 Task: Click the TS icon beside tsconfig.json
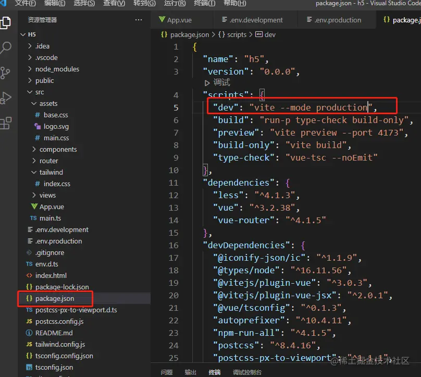29,367
